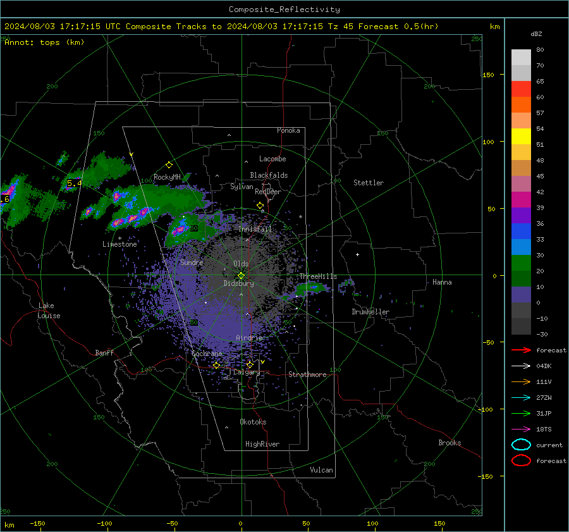The width and height of the screenshot is (569, 532).
Task: Click the 04DK legend label
Action: (x=544, y=366)
